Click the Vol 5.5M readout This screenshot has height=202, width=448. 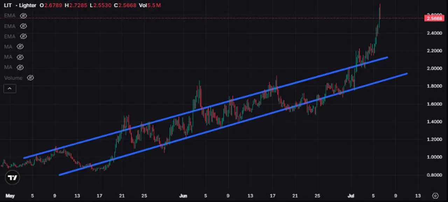(x=149, y=6)
